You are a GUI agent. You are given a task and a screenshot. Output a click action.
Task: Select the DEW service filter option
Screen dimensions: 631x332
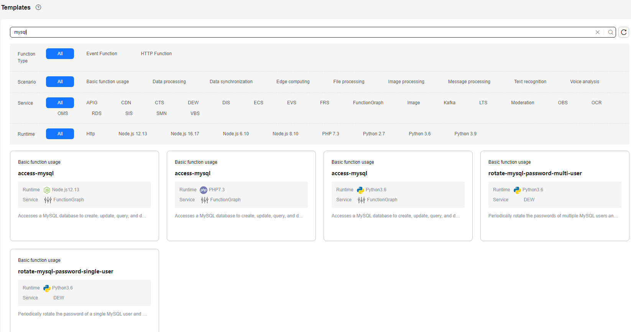[193, 103]
